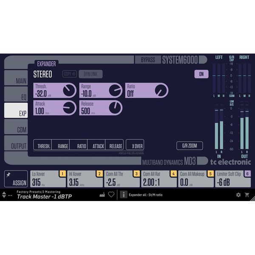Click the Release value 500
This screenshot has width=255, height=255.
86,111
